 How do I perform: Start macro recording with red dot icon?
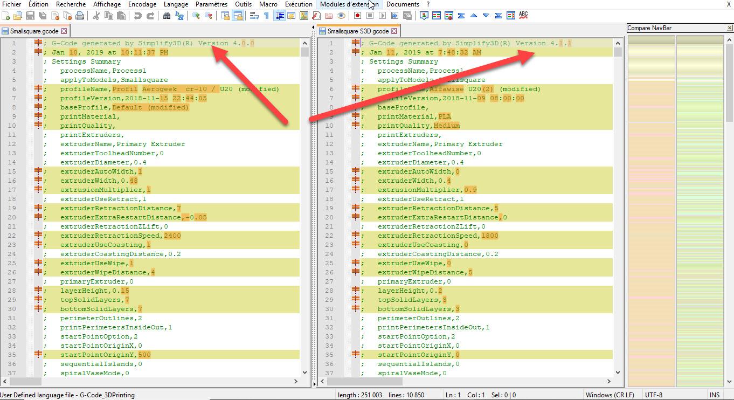[357, 16]
